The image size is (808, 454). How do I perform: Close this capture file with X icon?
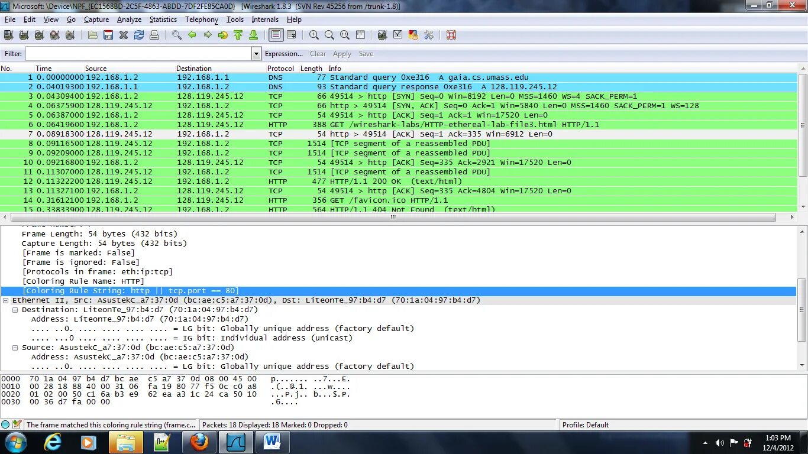tap(124, 35)
